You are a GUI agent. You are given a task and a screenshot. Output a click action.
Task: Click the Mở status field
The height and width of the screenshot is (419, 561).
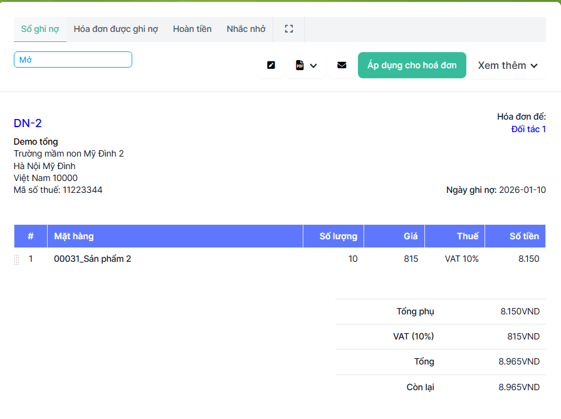(x=73, y=59)
